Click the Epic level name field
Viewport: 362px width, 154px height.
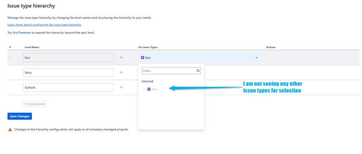pyautogui.click(x=68, y=57)
